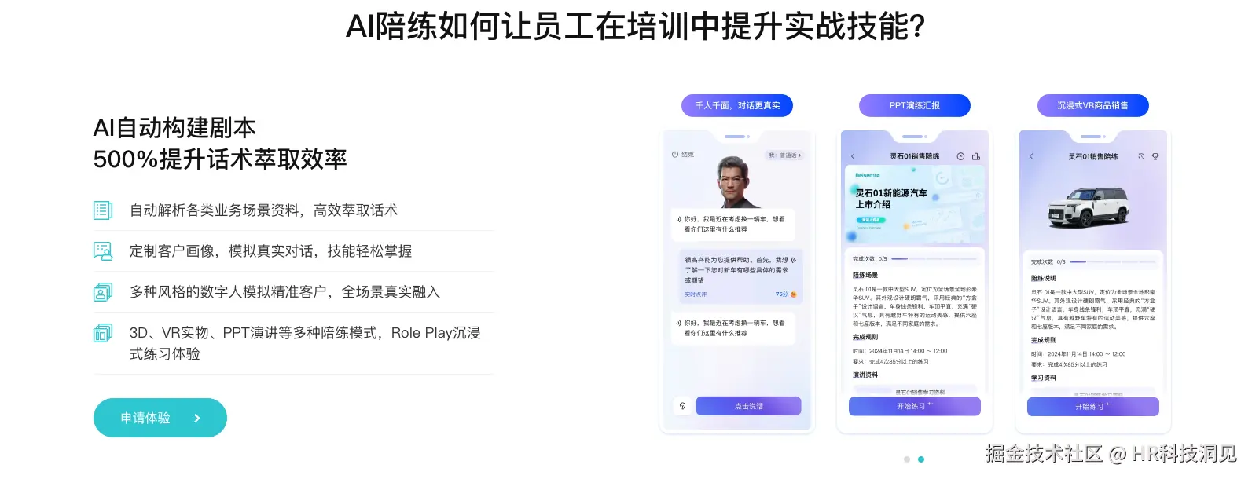1252x479 pixels.
Task: Select the first carousel dot indicator
Action: (907, 459)
